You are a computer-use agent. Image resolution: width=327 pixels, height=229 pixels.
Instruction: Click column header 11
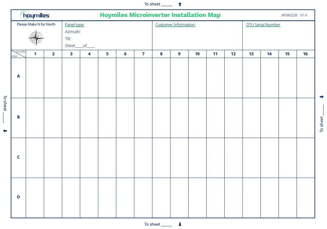pos(215,54)
